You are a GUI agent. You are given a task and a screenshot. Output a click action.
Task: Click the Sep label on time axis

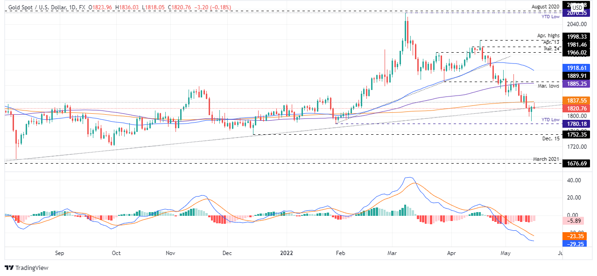[59, 253]
